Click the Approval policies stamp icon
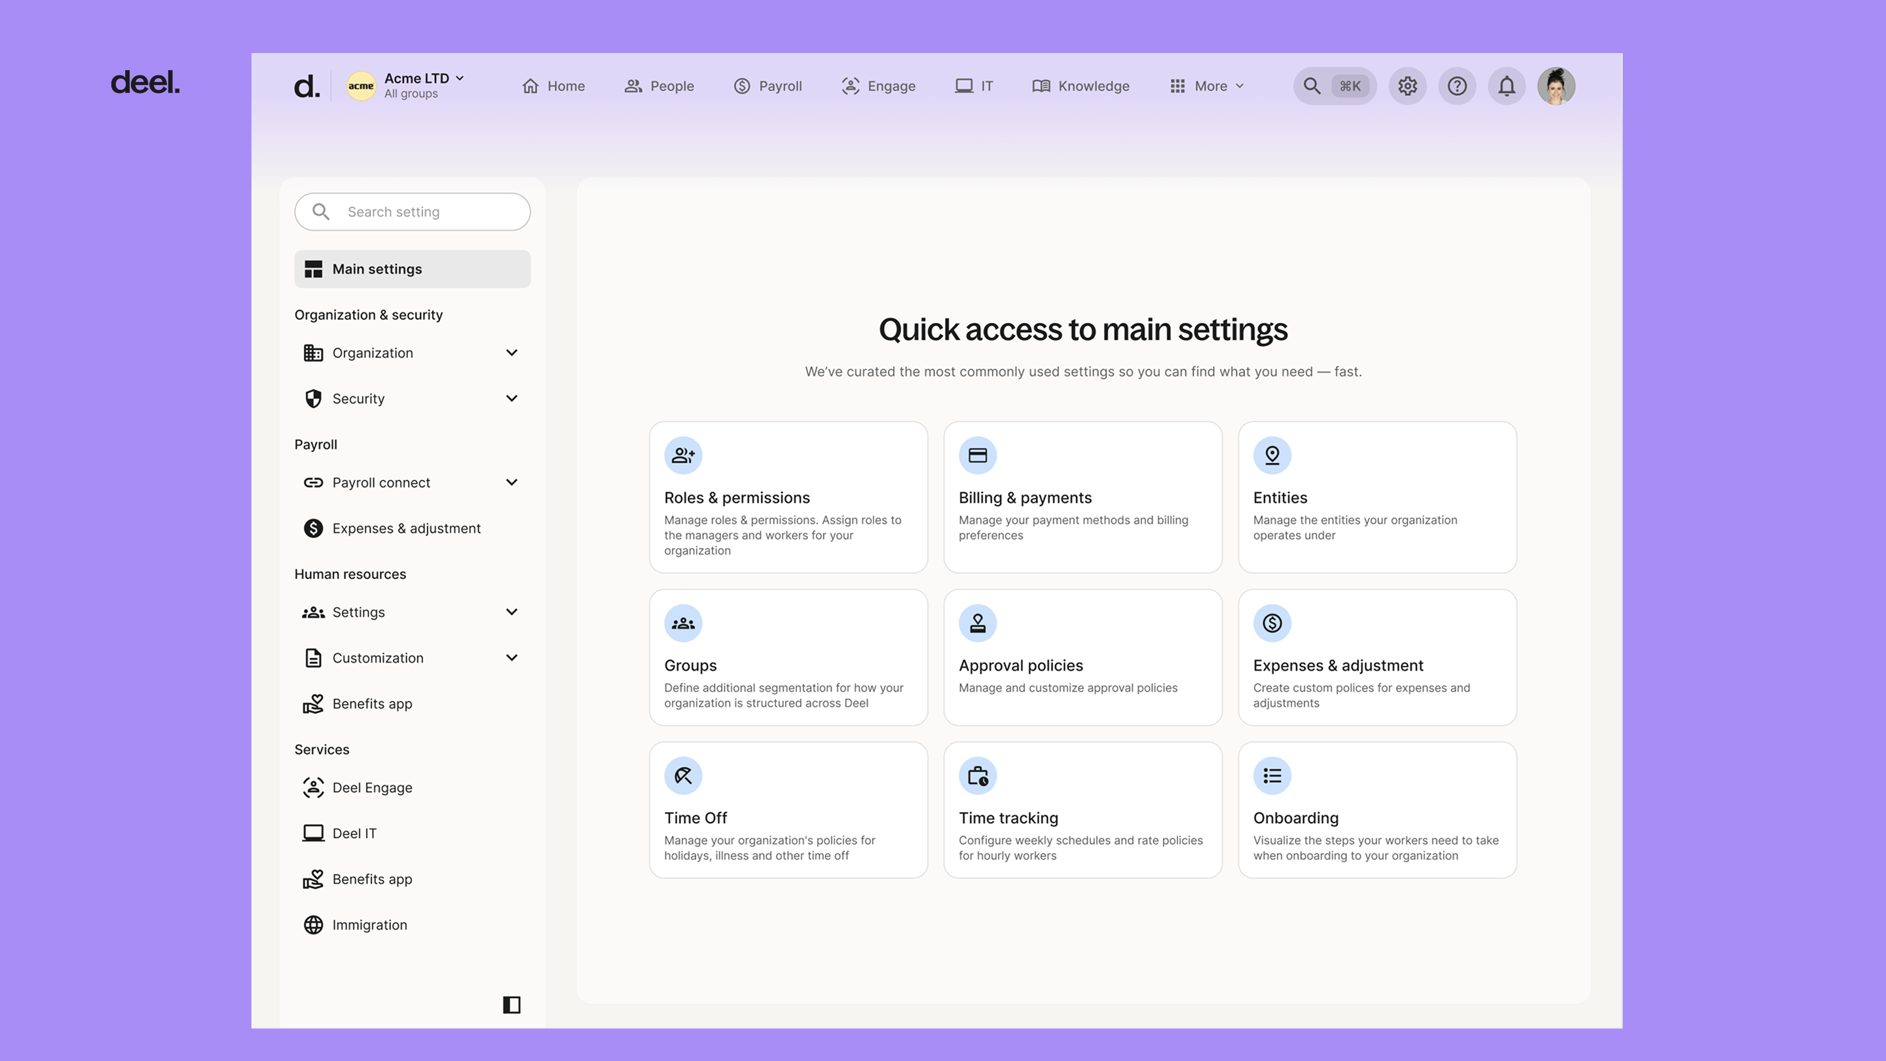Screen dimensions: 1886x1061 coord(978,623)
